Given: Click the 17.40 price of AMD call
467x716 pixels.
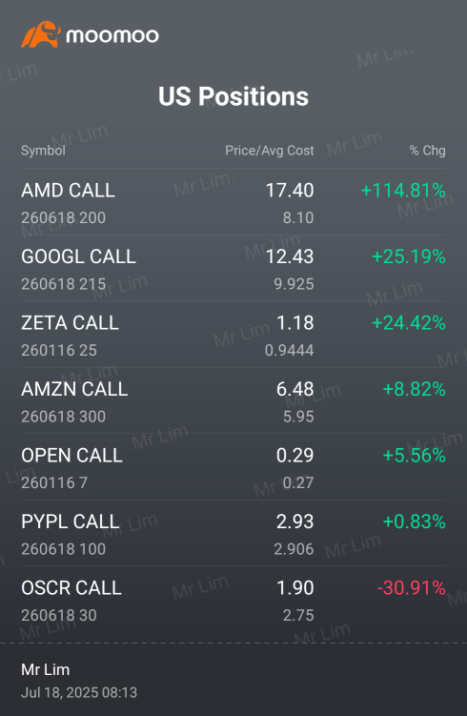Looking at the screenshot, I should (x=290, y=190).
